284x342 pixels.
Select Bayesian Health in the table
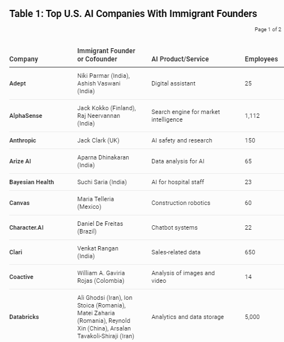[x=31, y=182]
